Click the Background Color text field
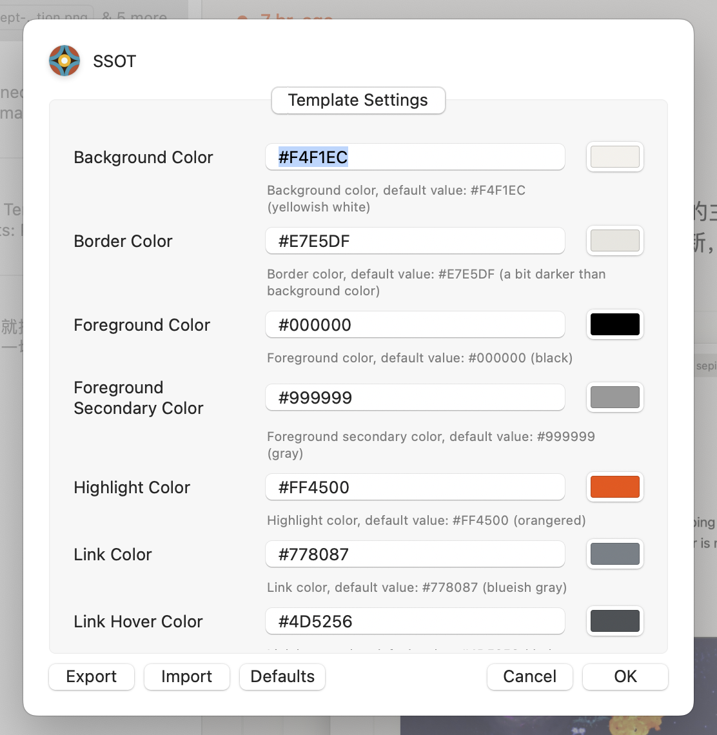This screenshot has width=717, height=735. 415,157
